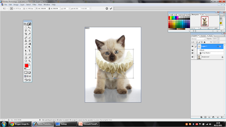Open the Opacity slider arrow
The image size is (226, 127).
(x=218, y=39)
